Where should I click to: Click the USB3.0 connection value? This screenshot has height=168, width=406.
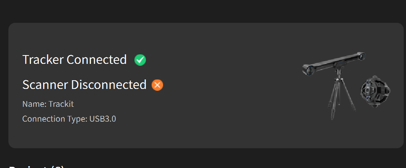tap(103, 119)
